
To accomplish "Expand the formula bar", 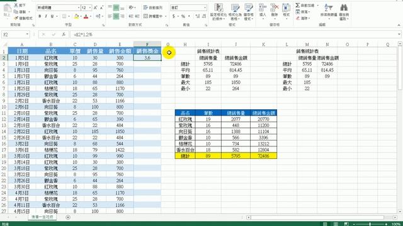I will [399, 35].
